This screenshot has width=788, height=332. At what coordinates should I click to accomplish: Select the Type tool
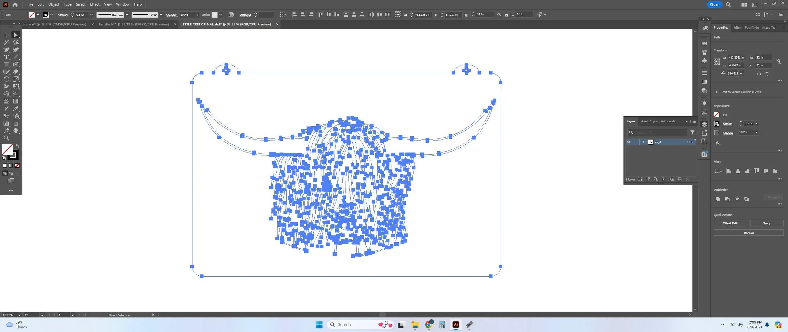[6, 57]
